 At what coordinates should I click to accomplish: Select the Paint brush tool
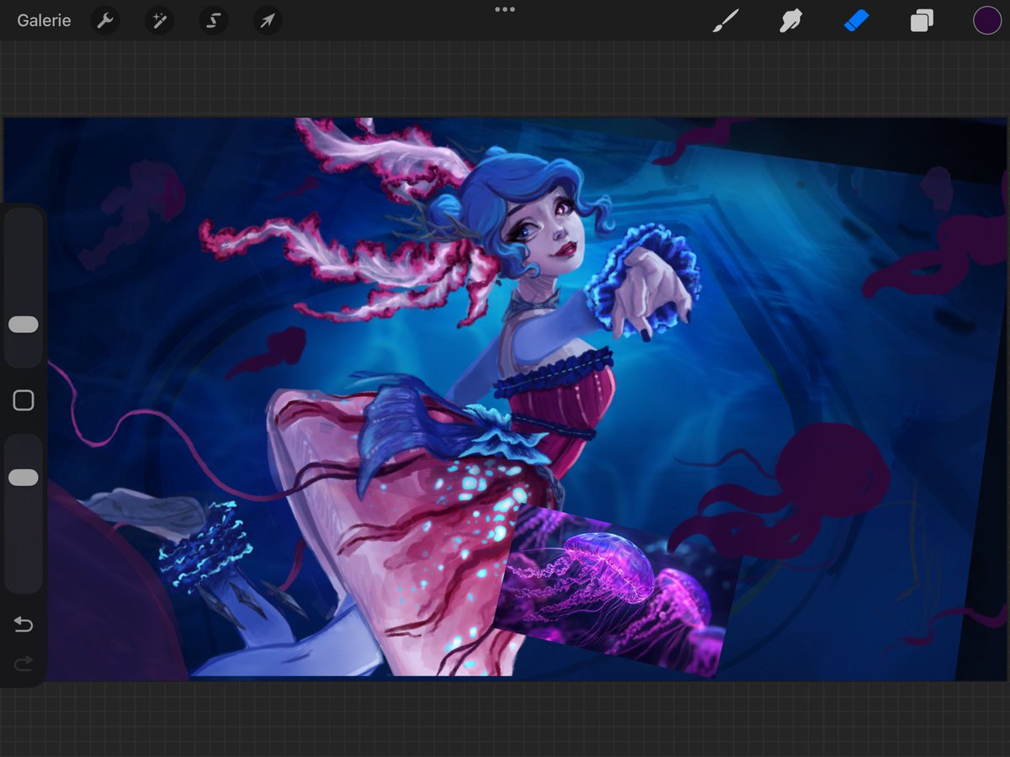[726, 20]
